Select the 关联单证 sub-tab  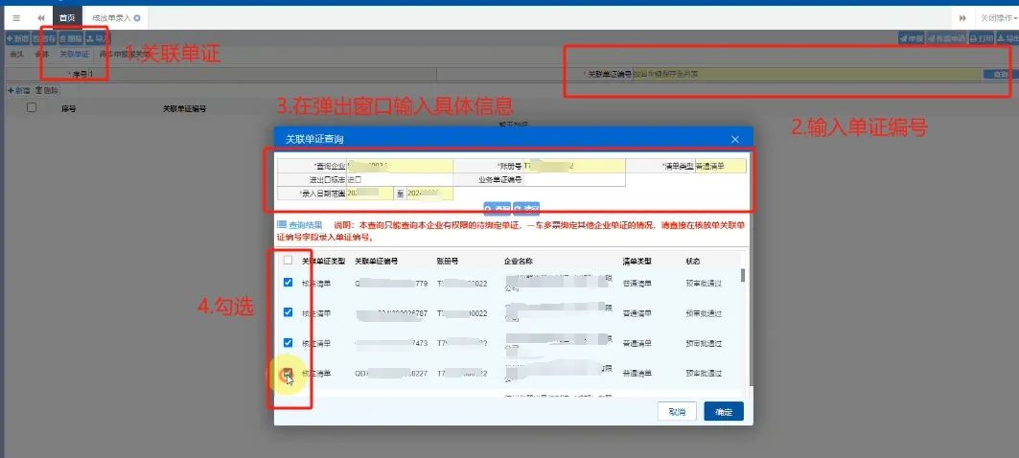pos(74,56)
